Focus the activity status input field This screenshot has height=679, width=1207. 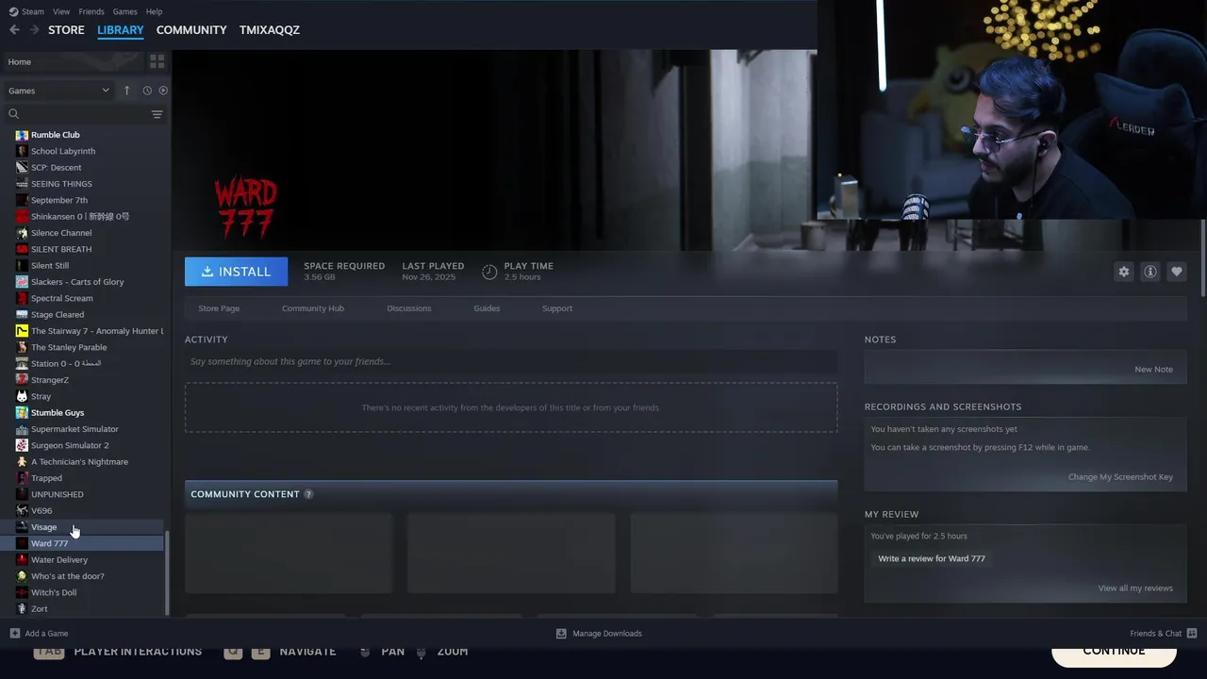click(511, 362)
